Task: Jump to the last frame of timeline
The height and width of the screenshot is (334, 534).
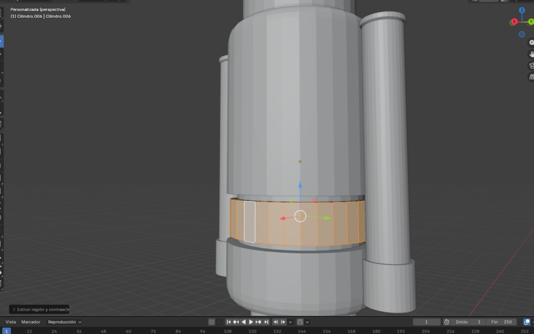Action: coord(266,322)
